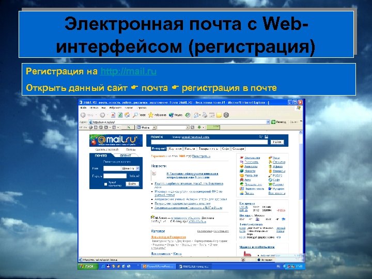This screenshot has height=279, width=372.
Task: Click the RU language indicator in tray
Action: (x=278, y=267)
